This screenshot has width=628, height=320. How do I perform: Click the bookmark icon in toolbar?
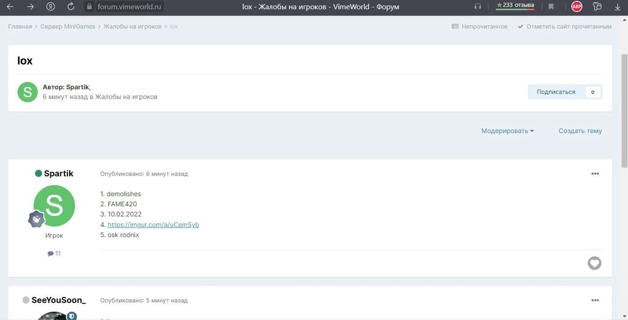coord(551,7)
